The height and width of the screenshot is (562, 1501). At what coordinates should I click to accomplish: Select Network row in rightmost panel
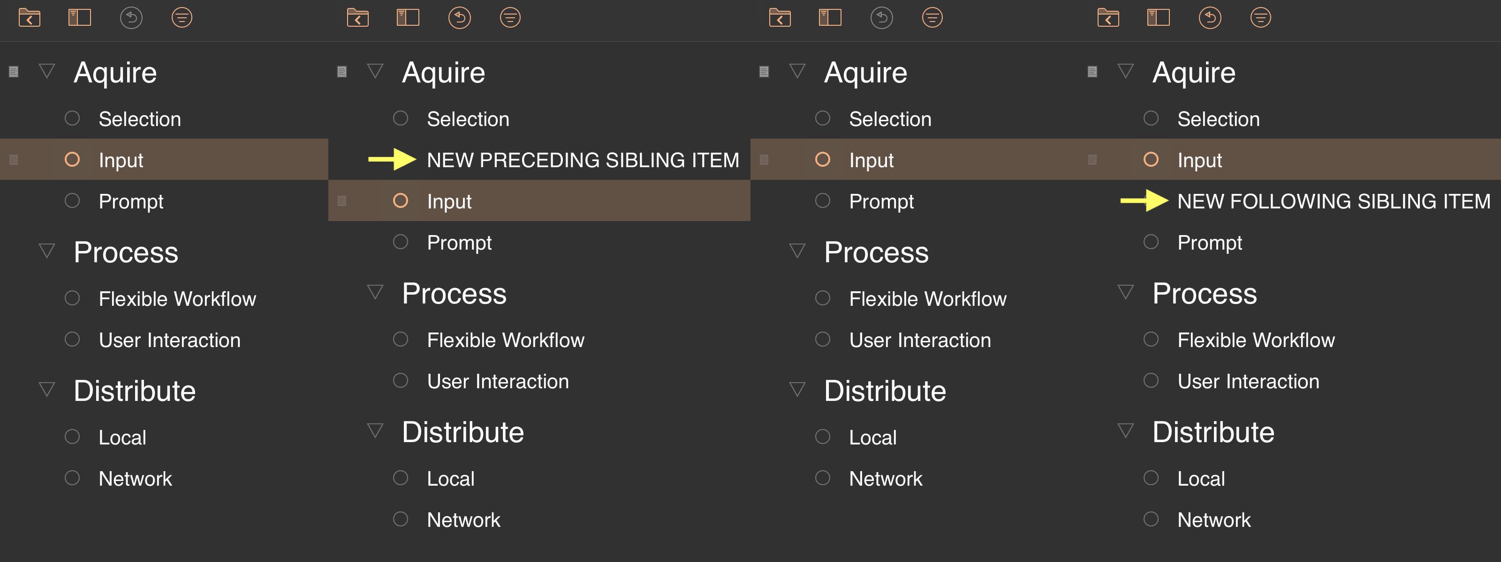click(1214, 520)
